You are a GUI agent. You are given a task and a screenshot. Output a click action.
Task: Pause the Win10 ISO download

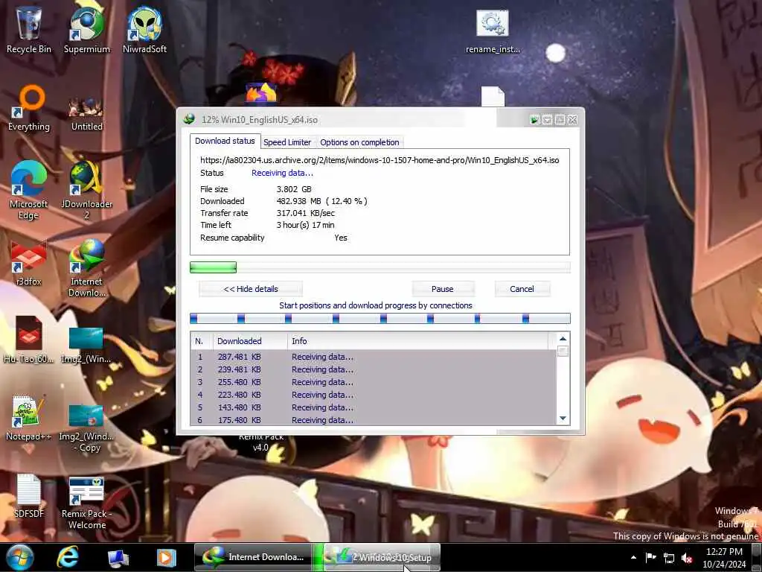pyautogui.click(x=442, y=289)
